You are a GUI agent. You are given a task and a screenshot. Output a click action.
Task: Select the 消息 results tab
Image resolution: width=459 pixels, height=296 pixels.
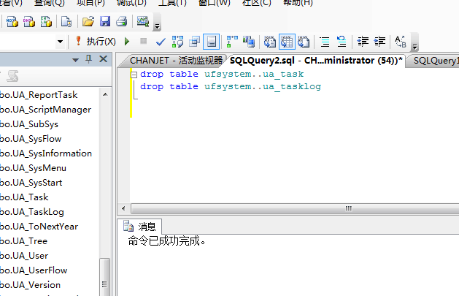click(x=139, y=227)
